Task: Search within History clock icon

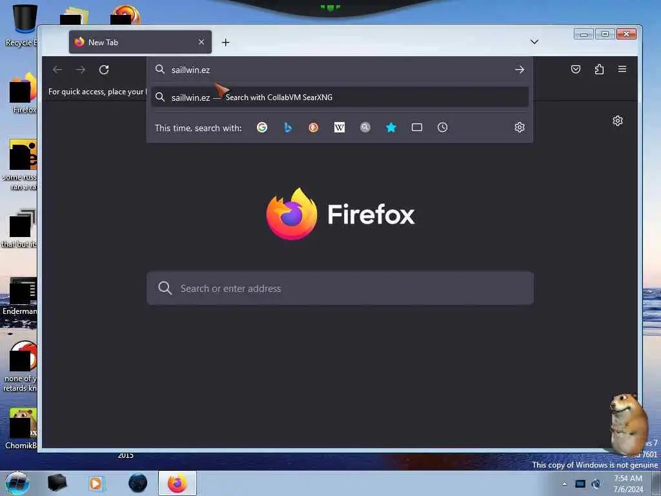Action: point(442,127)
